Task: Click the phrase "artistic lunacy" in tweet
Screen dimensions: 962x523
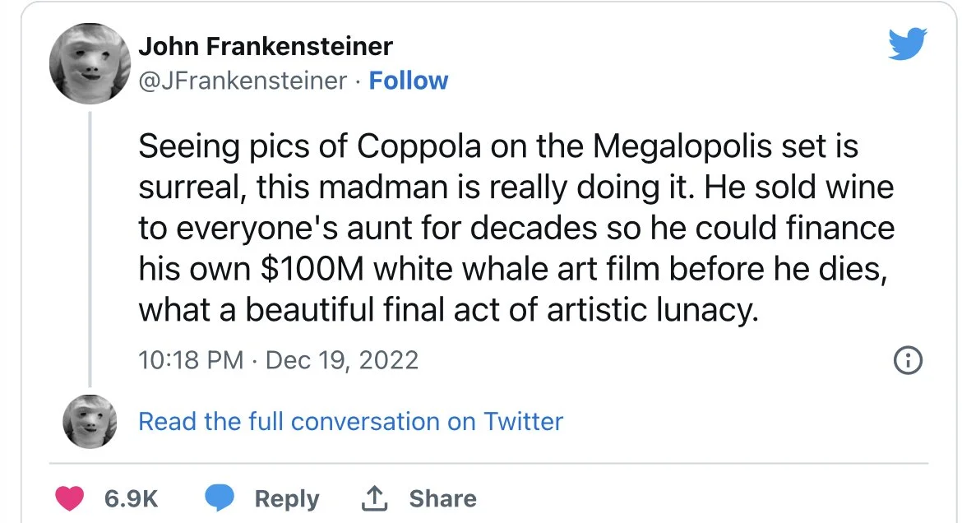Action: tap(659, 309)
